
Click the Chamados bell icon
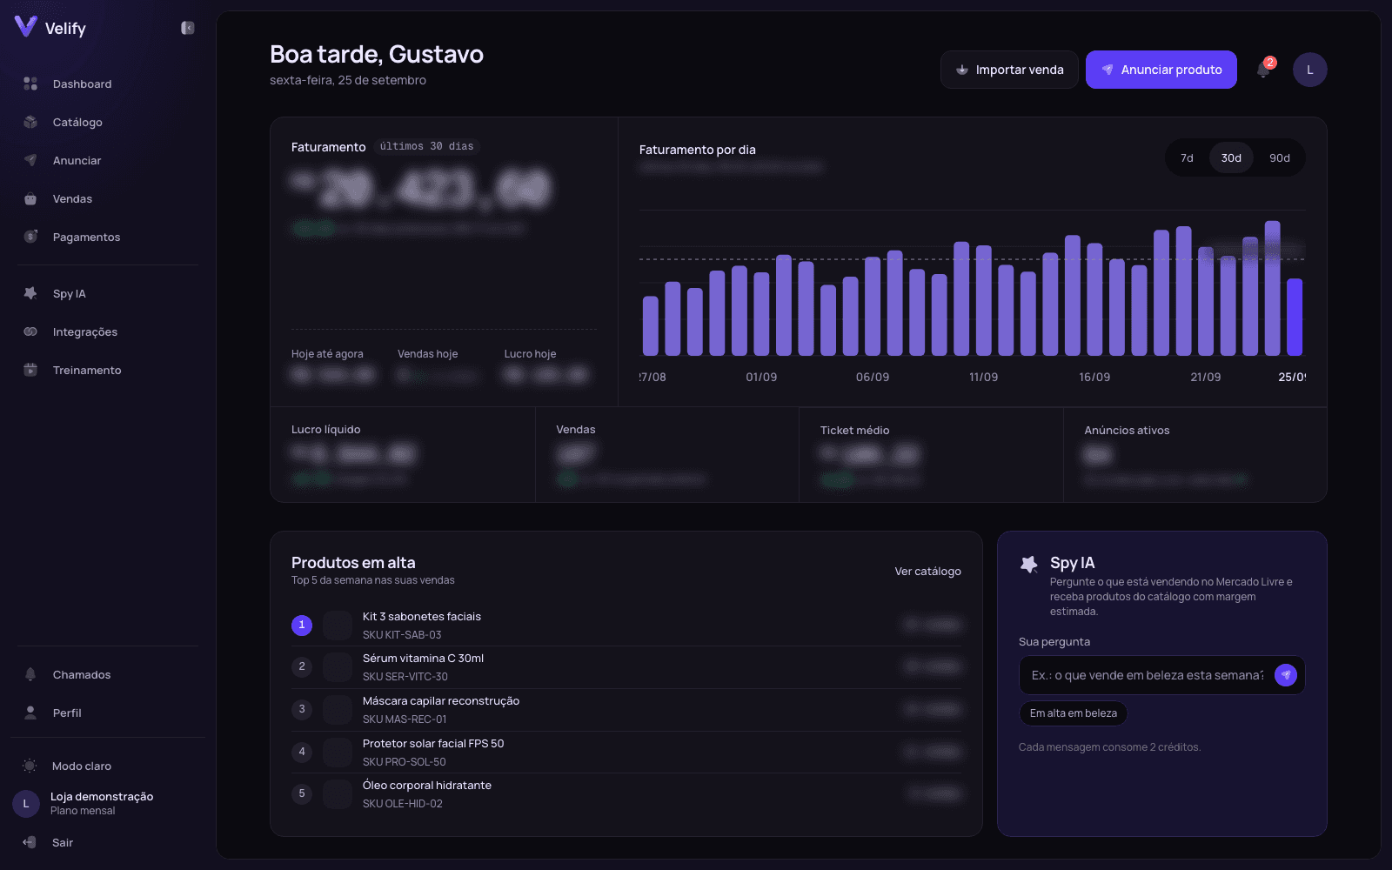pyautogui.click(x=30, y=674)
